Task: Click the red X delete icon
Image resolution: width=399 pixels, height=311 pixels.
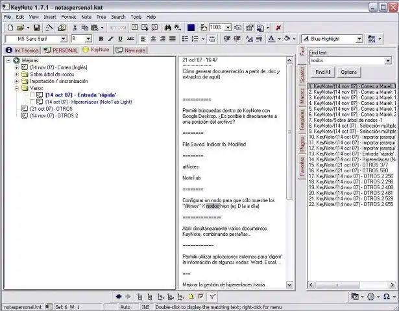Action: click(x=278, y=27)
